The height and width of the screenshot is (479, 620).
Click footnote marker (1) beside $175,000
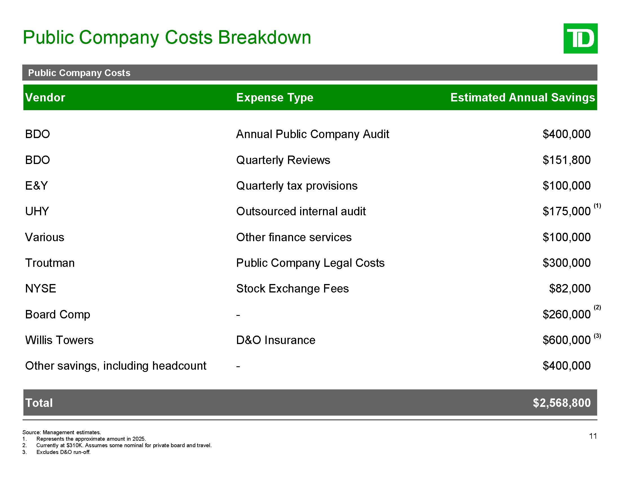tap(597, 206)
